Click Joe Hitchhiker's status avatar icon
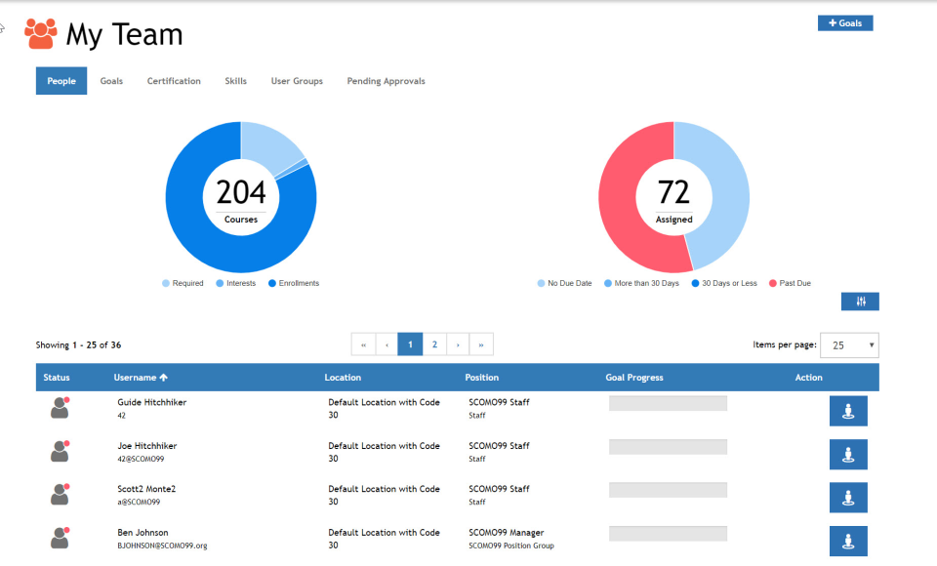 (x=60, y=451)
